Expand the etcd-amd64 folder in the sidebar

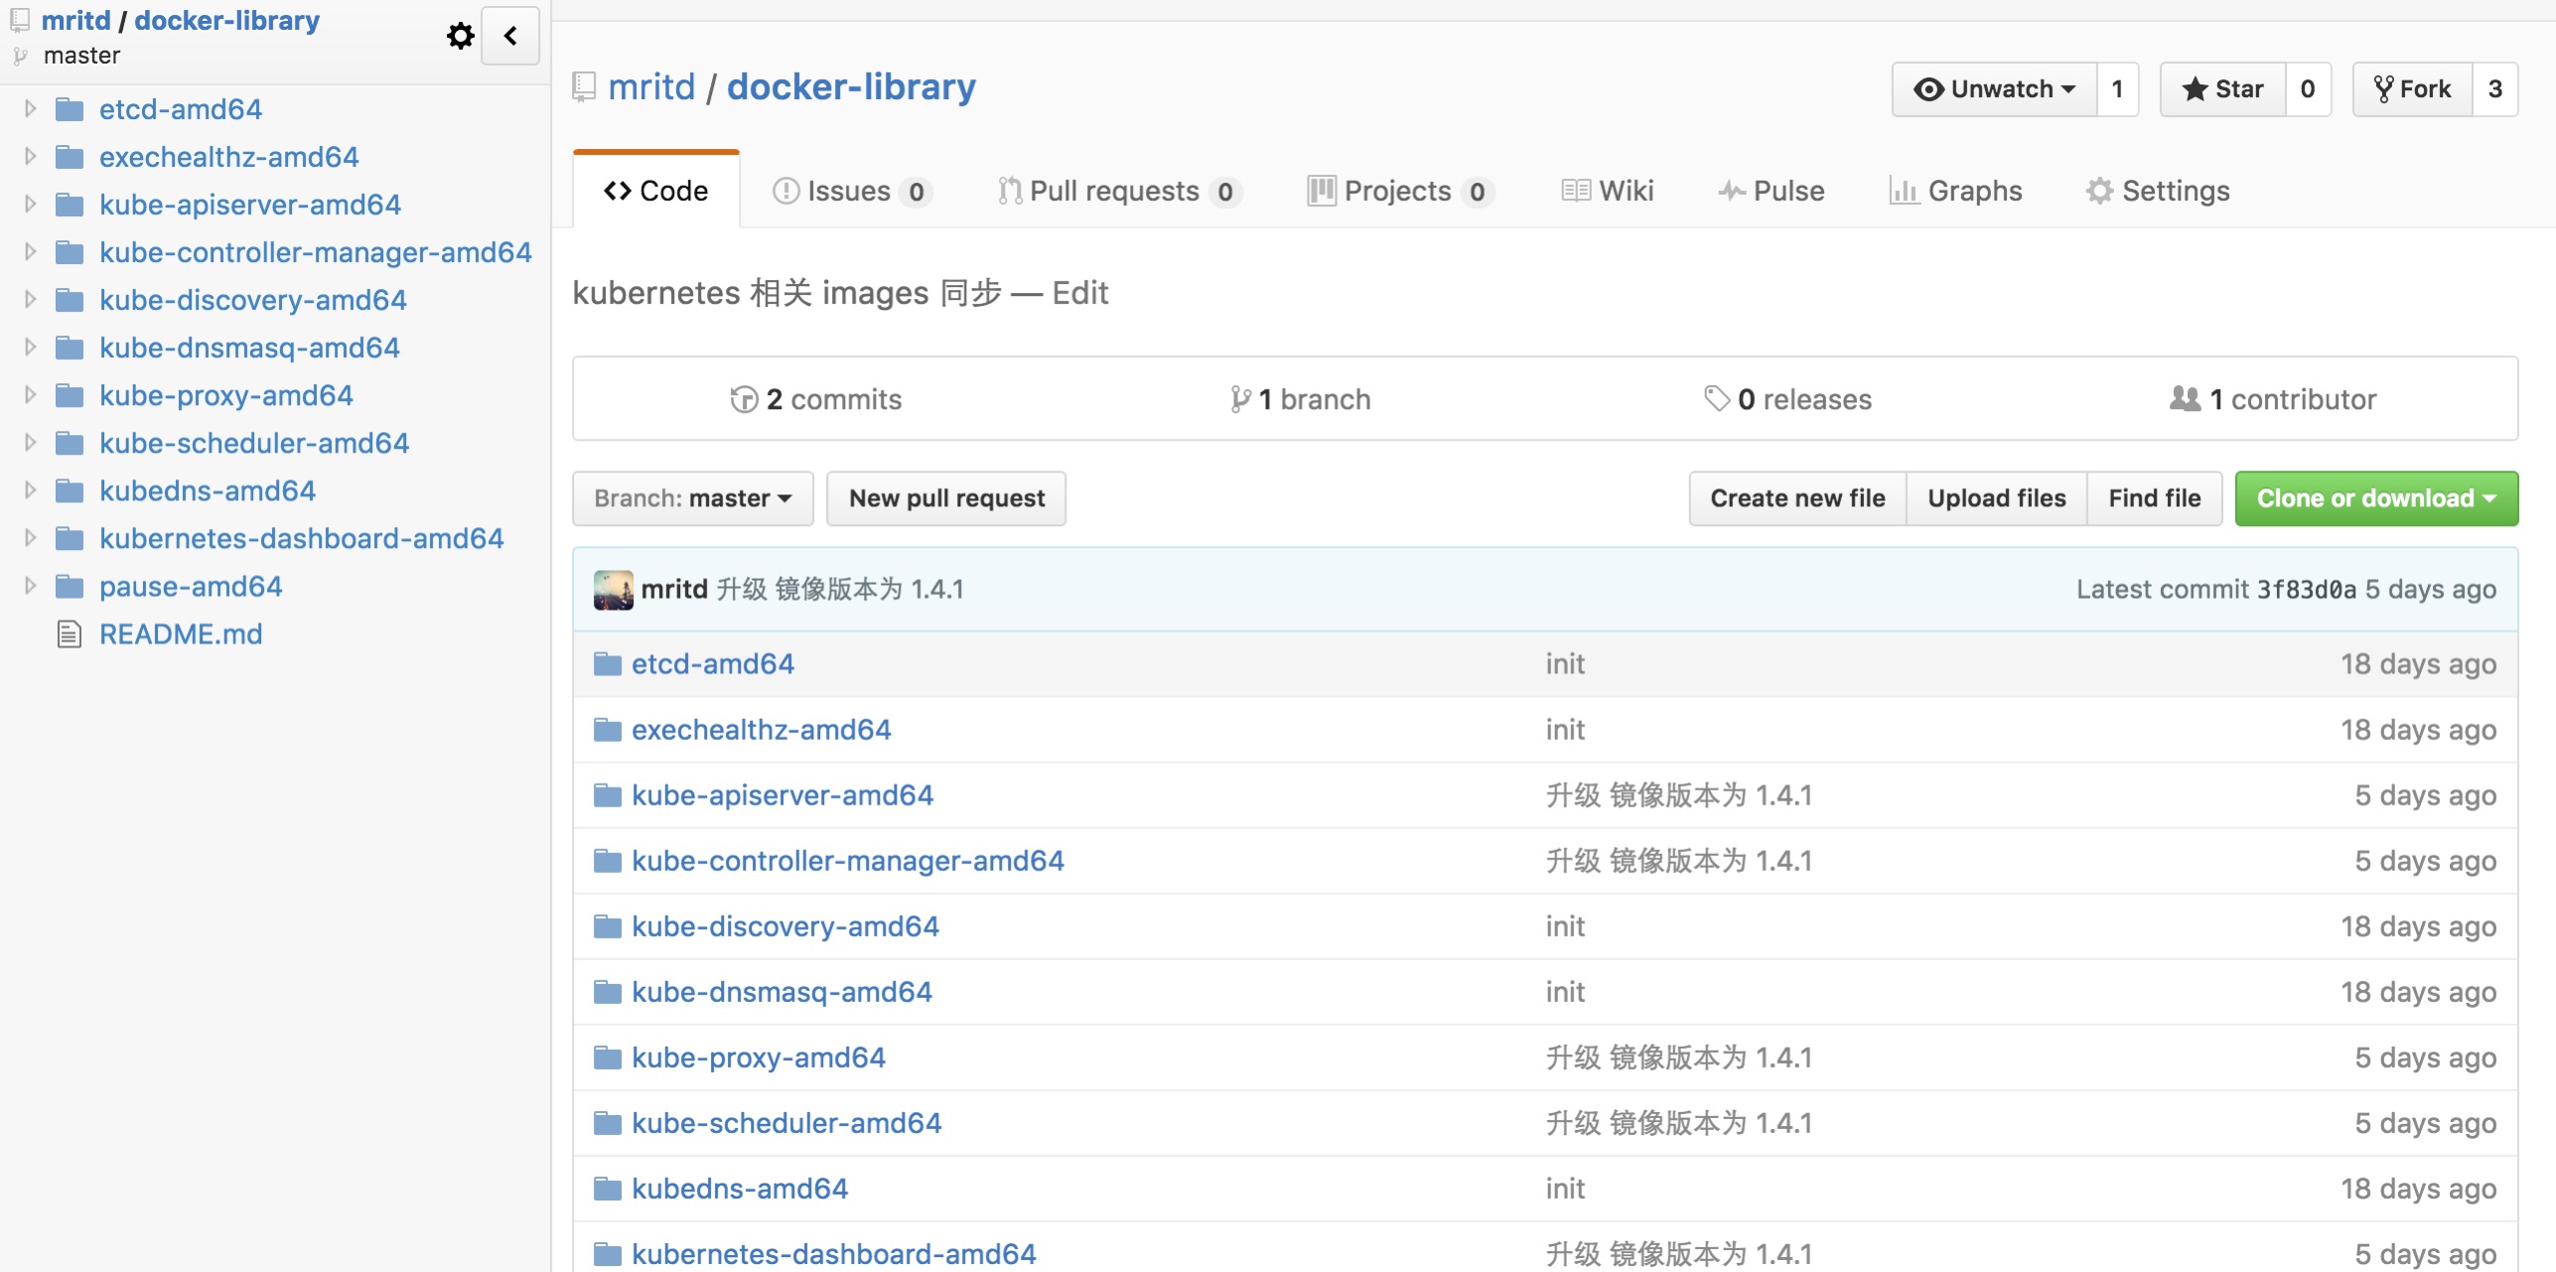click(x=30, y=108)
